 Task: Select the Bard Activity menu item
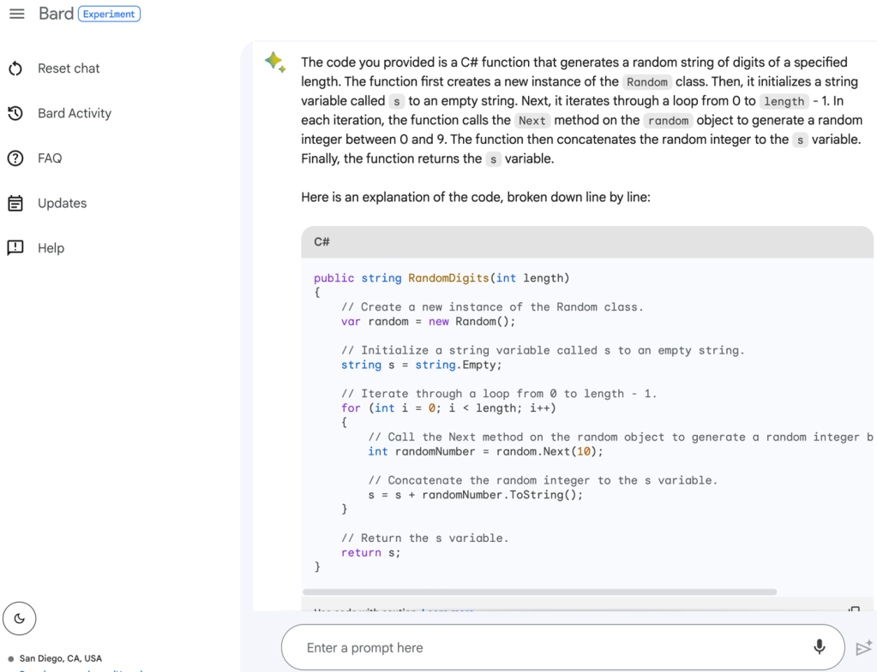(75, 113)
